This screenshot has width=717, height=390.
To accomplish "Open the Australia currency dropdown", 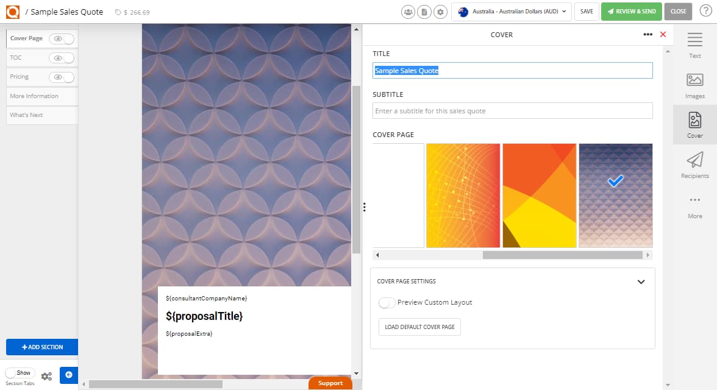I will click(511, 12).
